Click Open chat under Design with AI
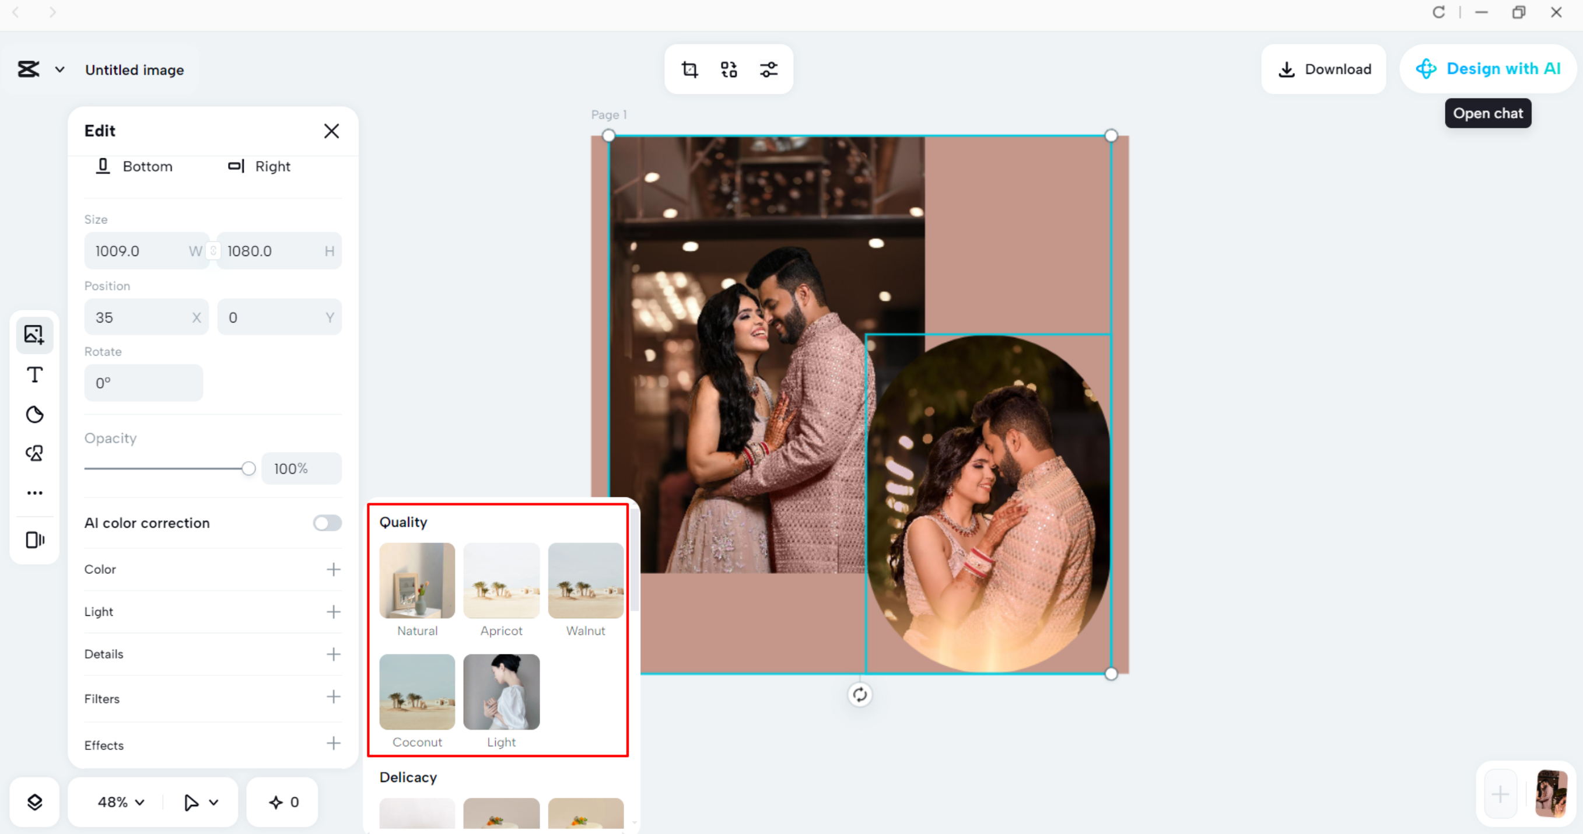 pos(1488,113)
